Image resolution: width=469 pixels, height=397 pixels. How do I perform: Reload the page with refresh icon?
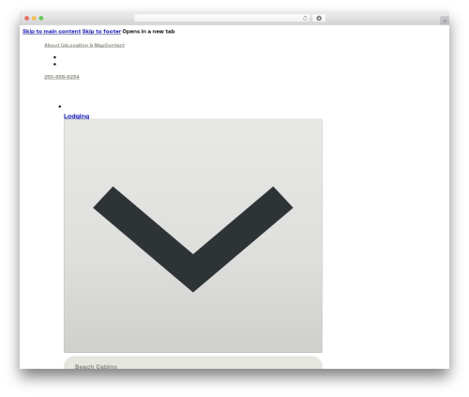[305, 18]
